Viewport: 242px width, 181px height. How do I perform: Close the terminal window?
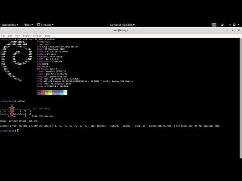point(238,30)
